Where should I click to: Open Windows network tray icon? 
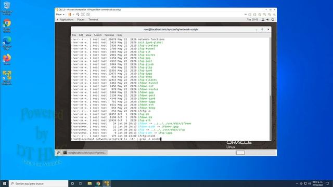305,183
